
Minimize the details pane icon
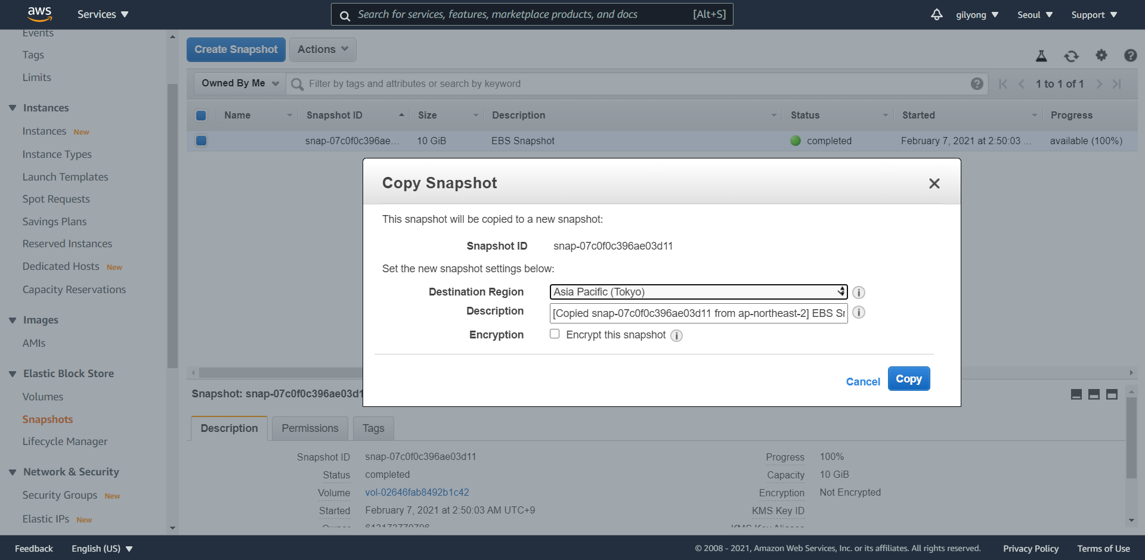pyautogui.click(x=1076, y=394)
